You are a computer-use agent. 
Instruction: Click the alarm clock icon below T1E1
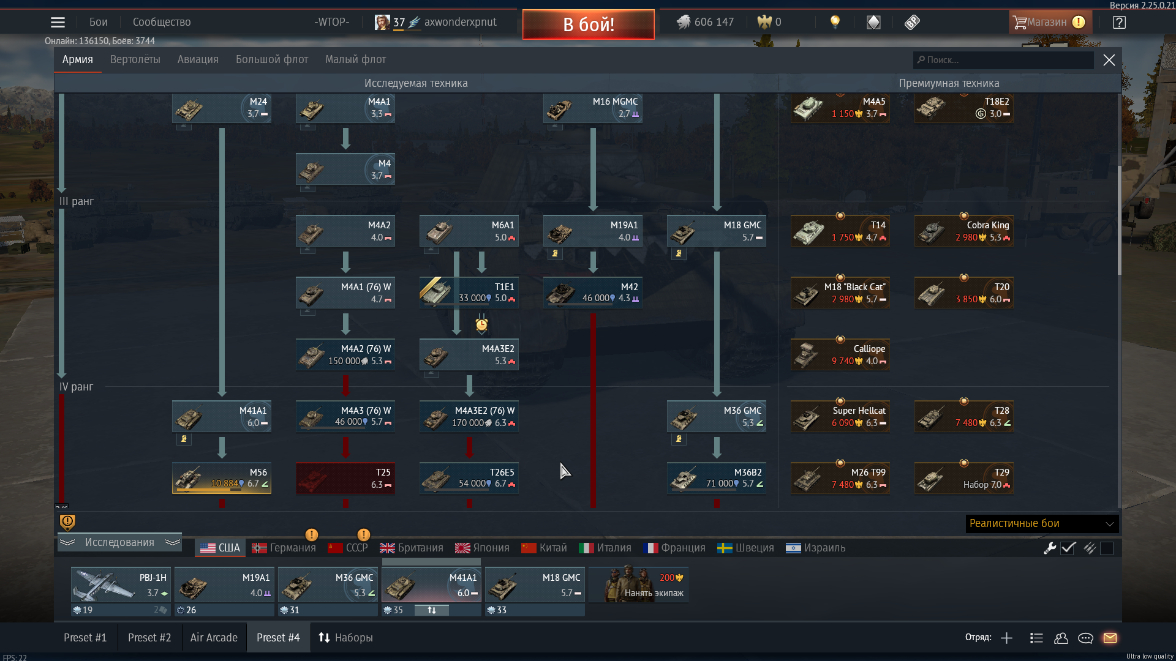481,324
